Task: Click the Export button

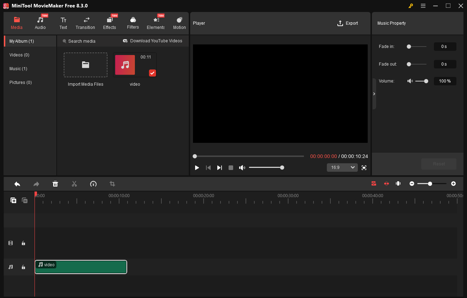Action: tap(348, 23)
